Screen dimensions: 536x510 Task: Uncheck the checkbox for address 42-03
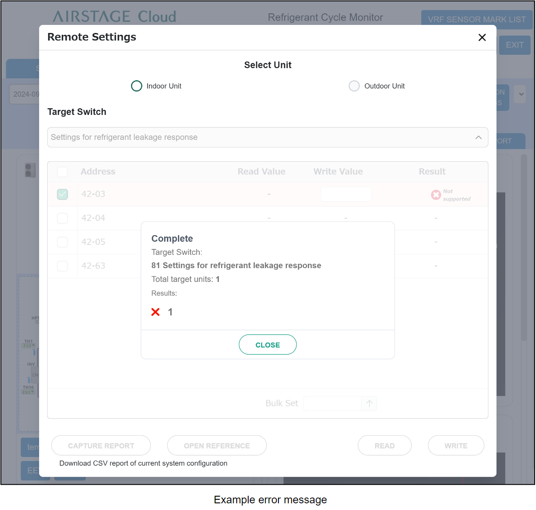[x=63, y=194]
